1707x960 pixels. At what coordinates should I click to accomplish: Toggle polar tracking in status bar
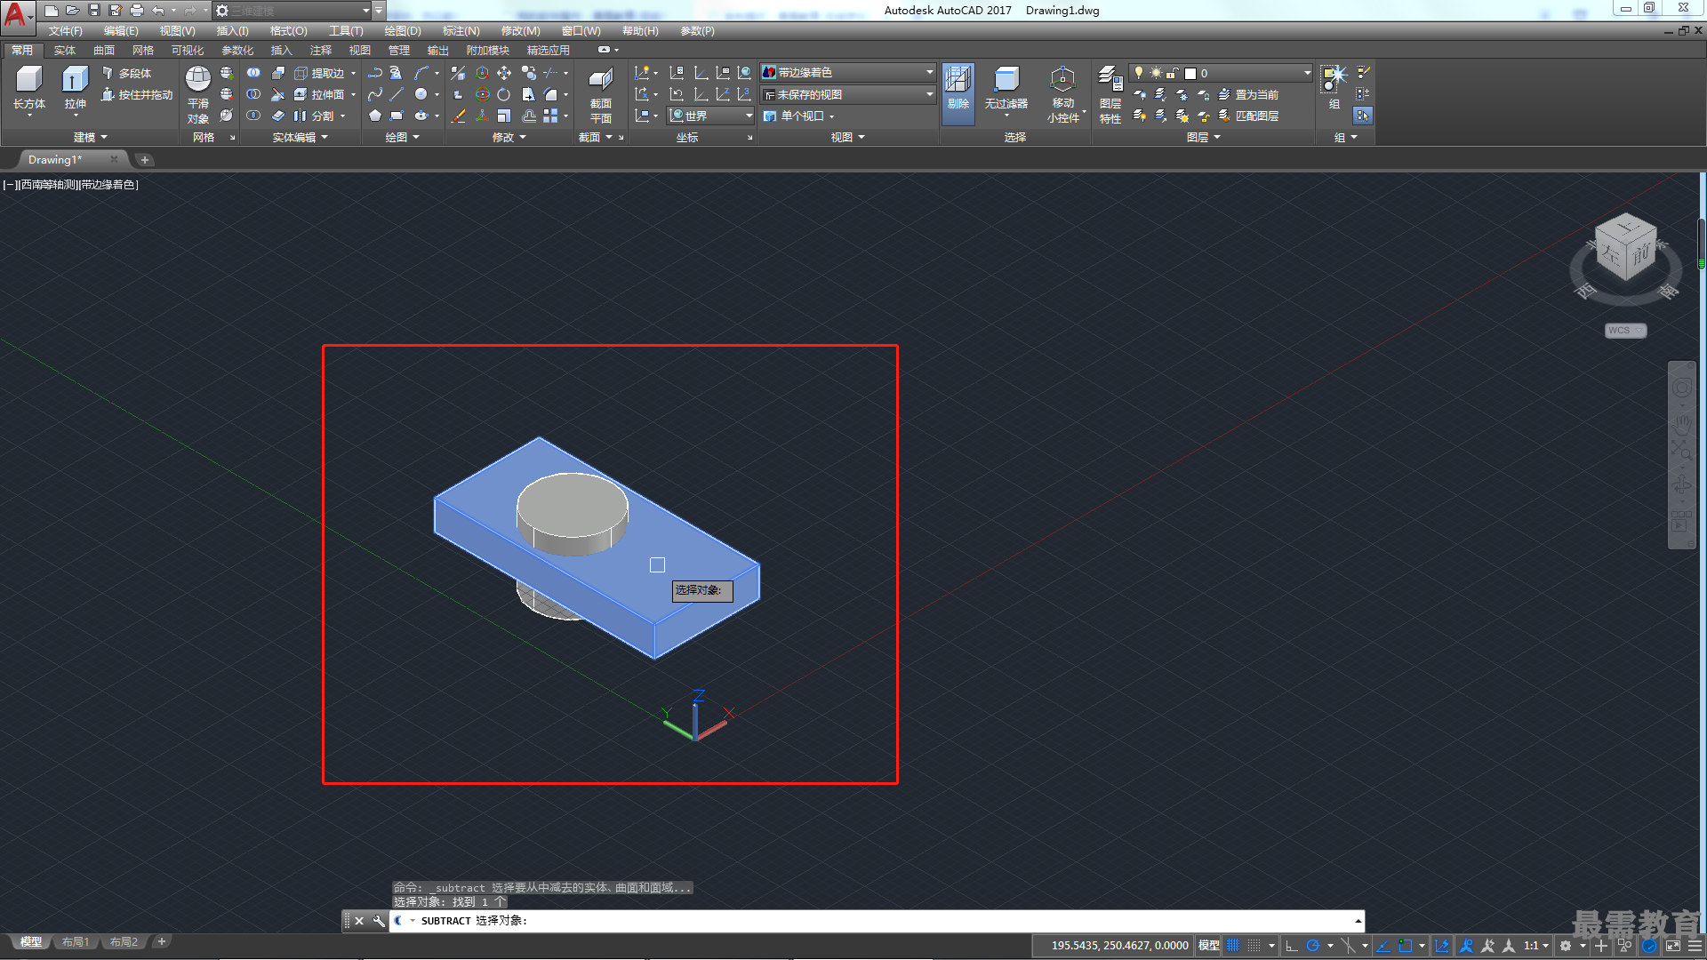click(x=1312, y=946)
